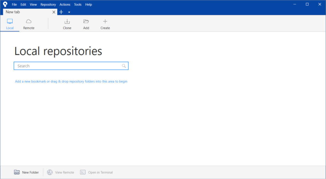Click Add to add existing repository

tap(86, 24)
